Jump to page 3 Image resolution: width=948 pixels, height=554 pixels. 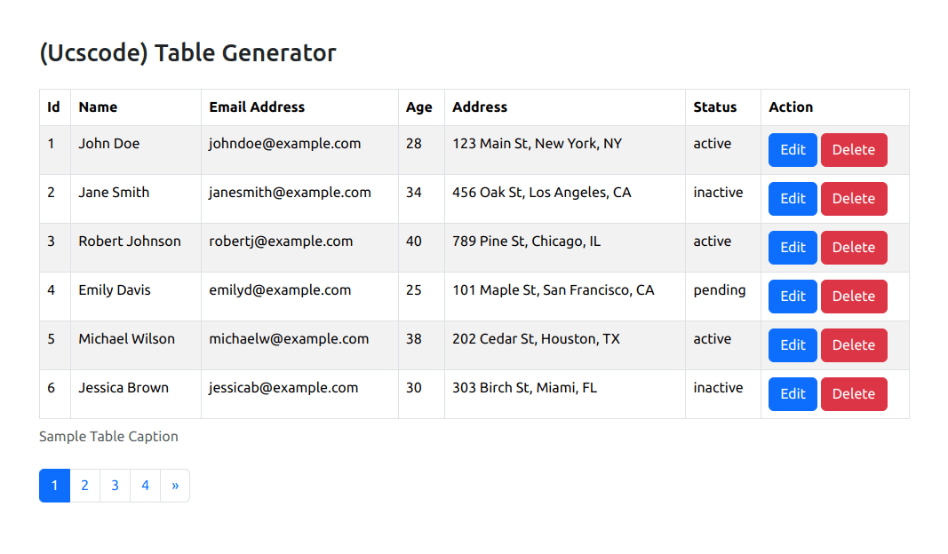point(115,486)
